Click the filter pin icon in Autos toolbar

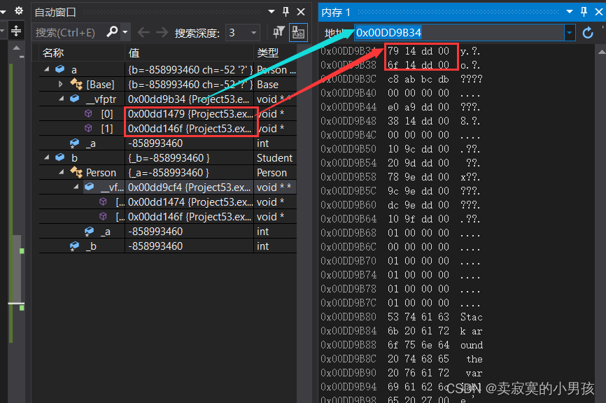pos(279,32)
